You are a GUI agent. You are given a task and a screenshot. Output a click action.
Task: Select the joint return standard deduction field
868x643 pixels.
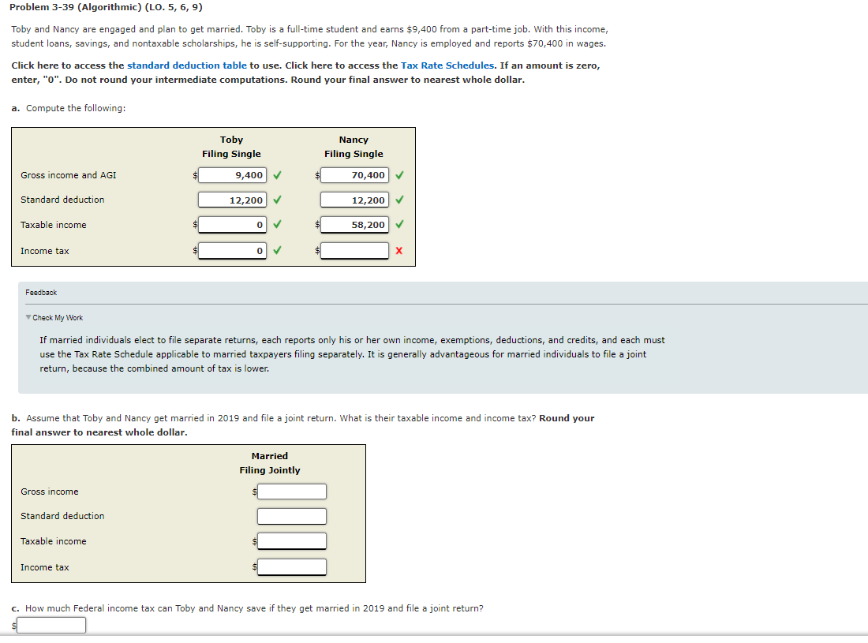tap(291, 516)
